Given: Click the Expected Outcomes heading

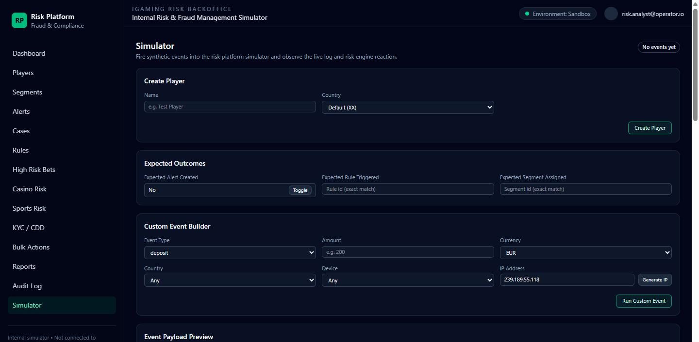Looking at the screenshot, I should [175, 163].
